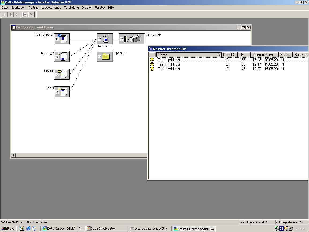Image resolution: width=309 pixels, height=232 pixels.
Task: Select the DELTA_Direct queue icon
Action: click(x=62, y=39)
